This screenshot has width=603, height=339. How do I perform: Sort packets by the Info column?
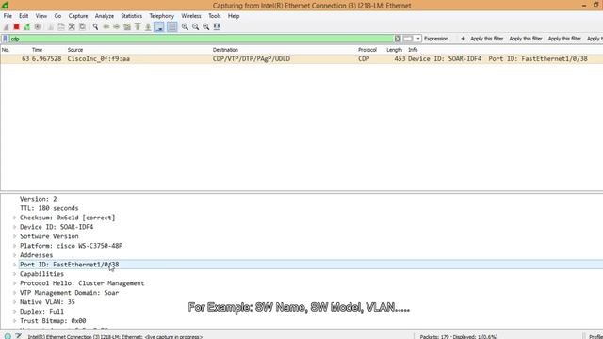413,50
